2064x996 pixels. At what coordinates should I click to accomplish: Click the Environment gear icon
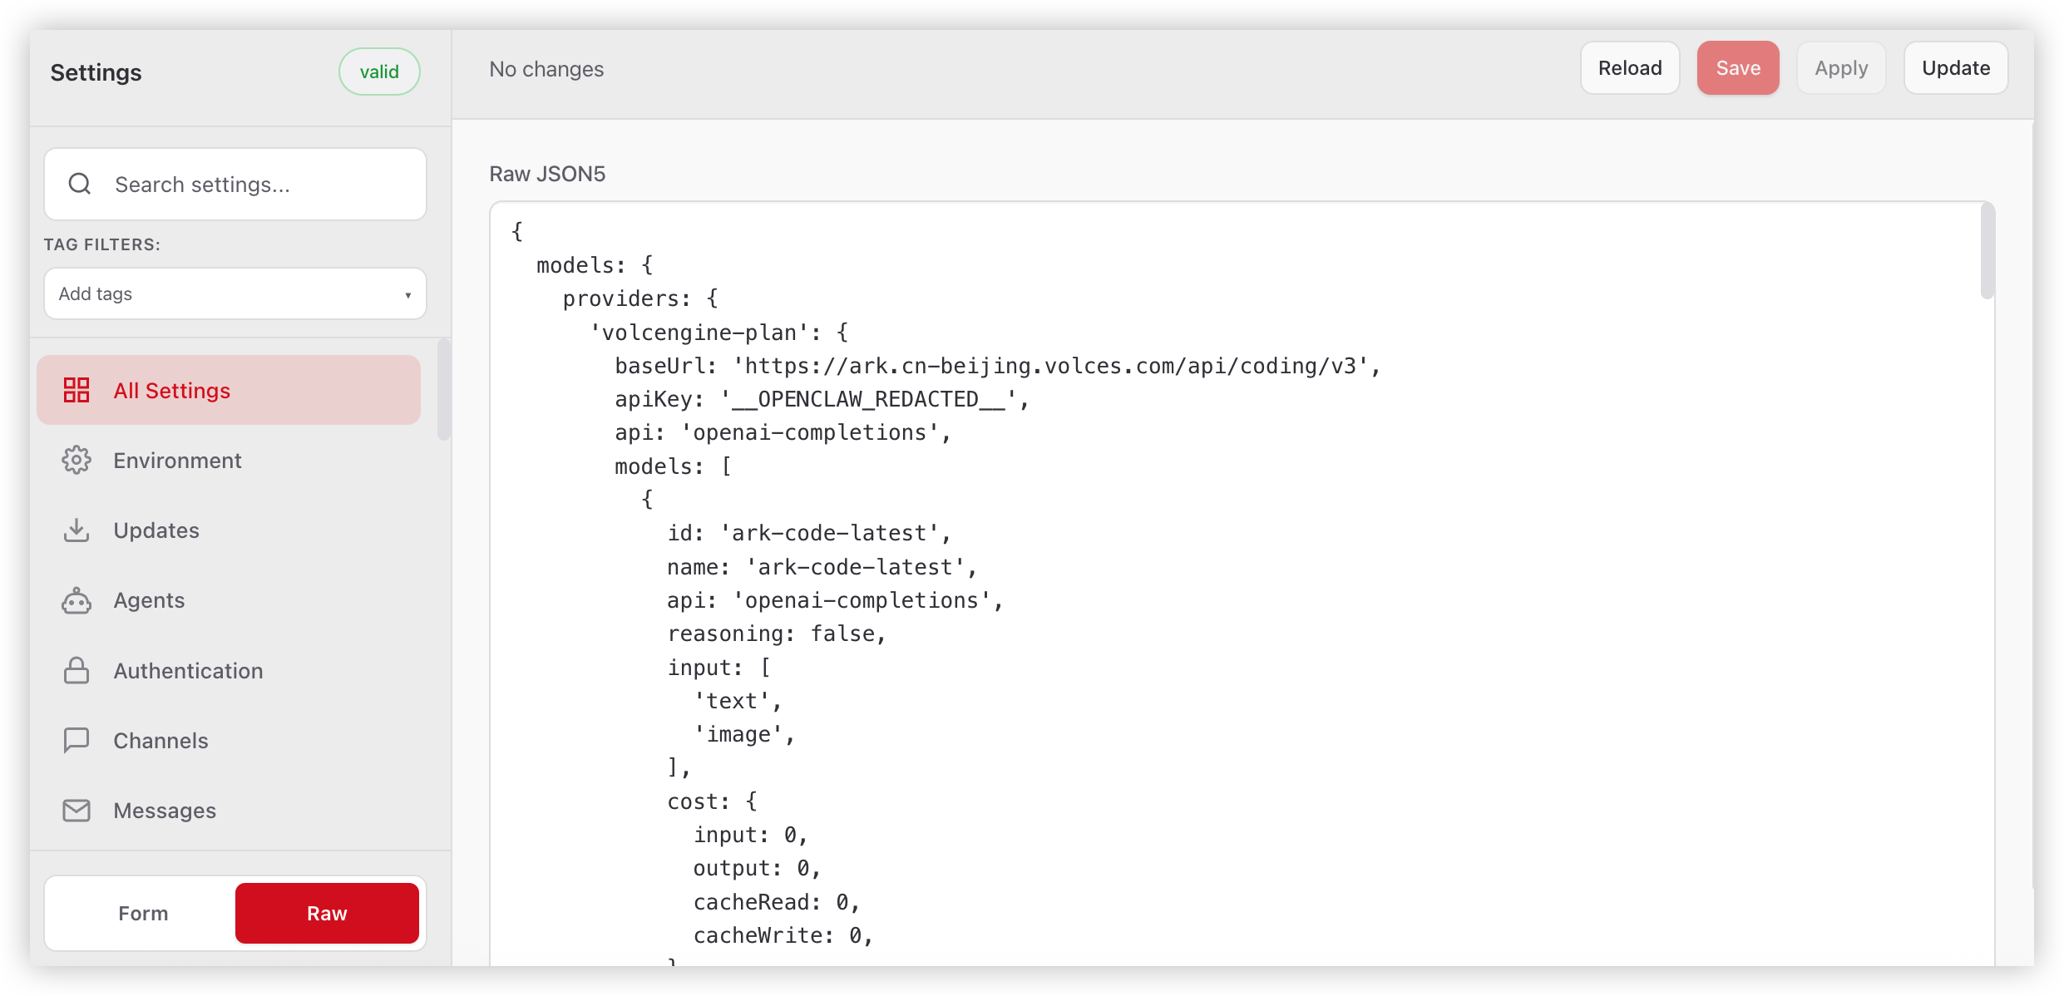point(77,460)
